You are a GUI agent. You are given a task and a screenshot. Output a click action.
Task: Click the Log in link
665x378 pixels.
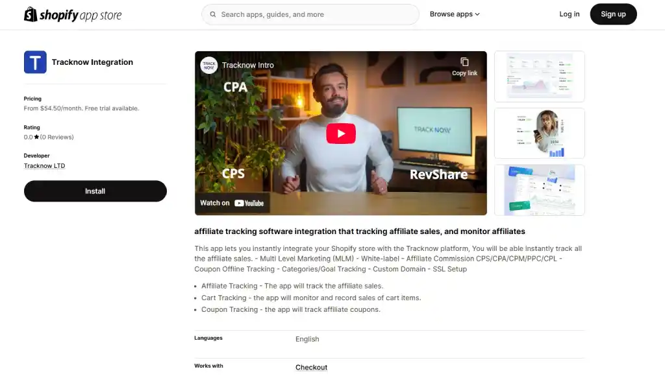569,14
